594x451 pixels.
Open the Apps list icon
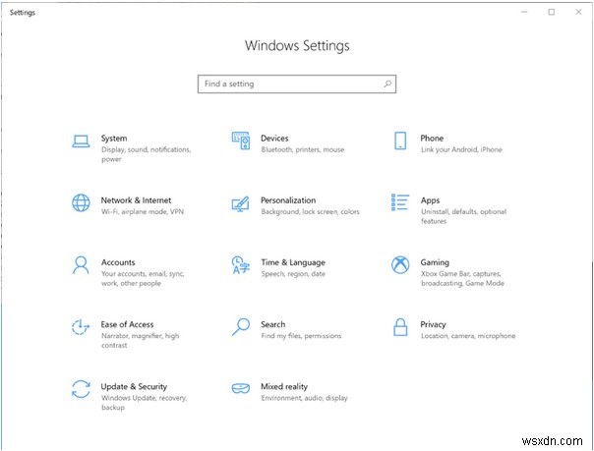pyautogui.click(x=400, y=202)
